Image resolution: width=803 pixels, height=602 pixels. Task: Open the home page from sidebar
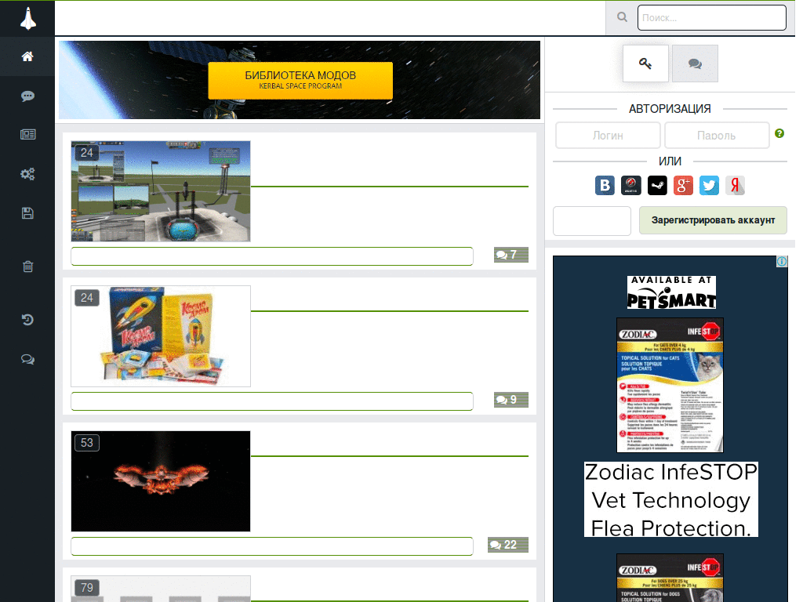click(x=27, y=56)
